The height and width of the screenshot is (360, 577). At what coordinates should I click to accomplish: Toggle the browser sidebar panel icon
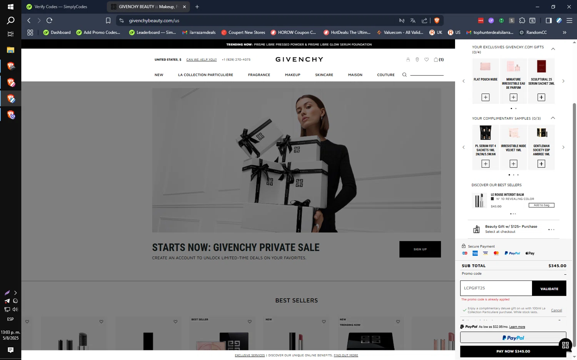pyautogui.click(x=549, y=20)
